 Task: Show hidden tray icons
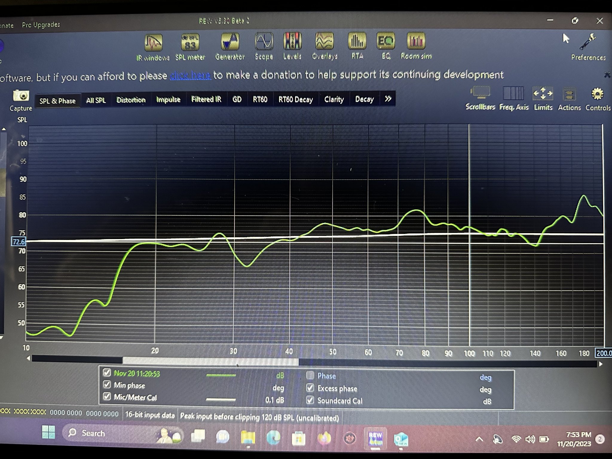coord(479,439)
